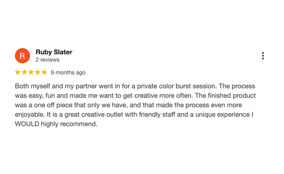
Task: Click the "9 months ago" timestamp
Action: click(x=68, y=73)
